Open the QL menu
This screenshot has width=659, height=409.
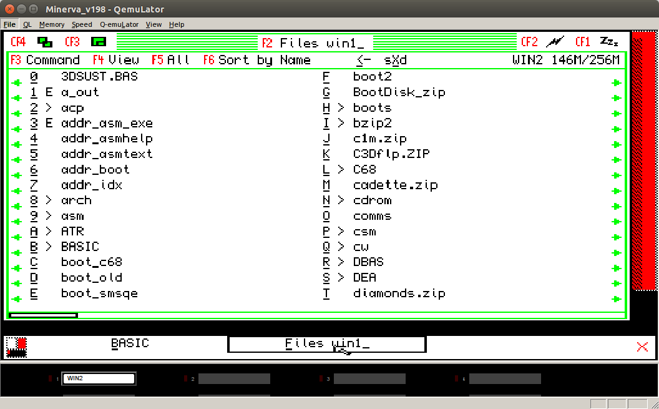pos(27,24)
